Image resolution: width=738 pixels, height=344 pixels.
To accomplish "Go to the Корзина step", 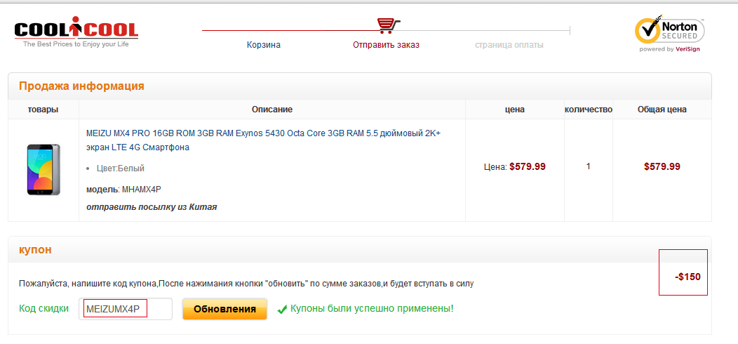I will (x=264, y=45).
